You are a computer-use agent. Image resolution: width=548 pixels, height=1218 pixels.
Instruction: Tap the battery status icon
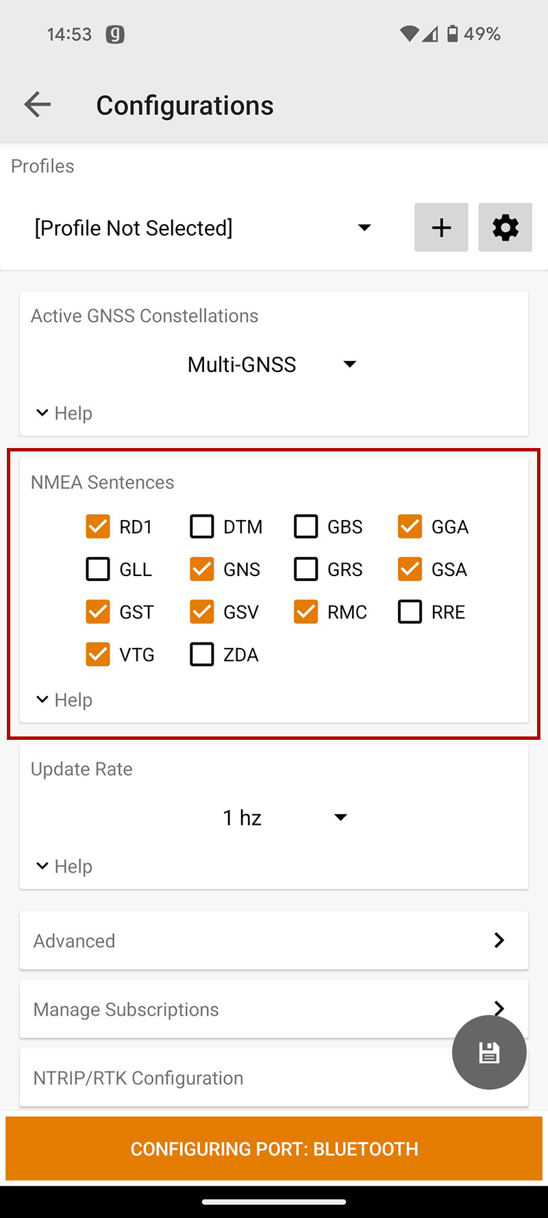(453, 34)
